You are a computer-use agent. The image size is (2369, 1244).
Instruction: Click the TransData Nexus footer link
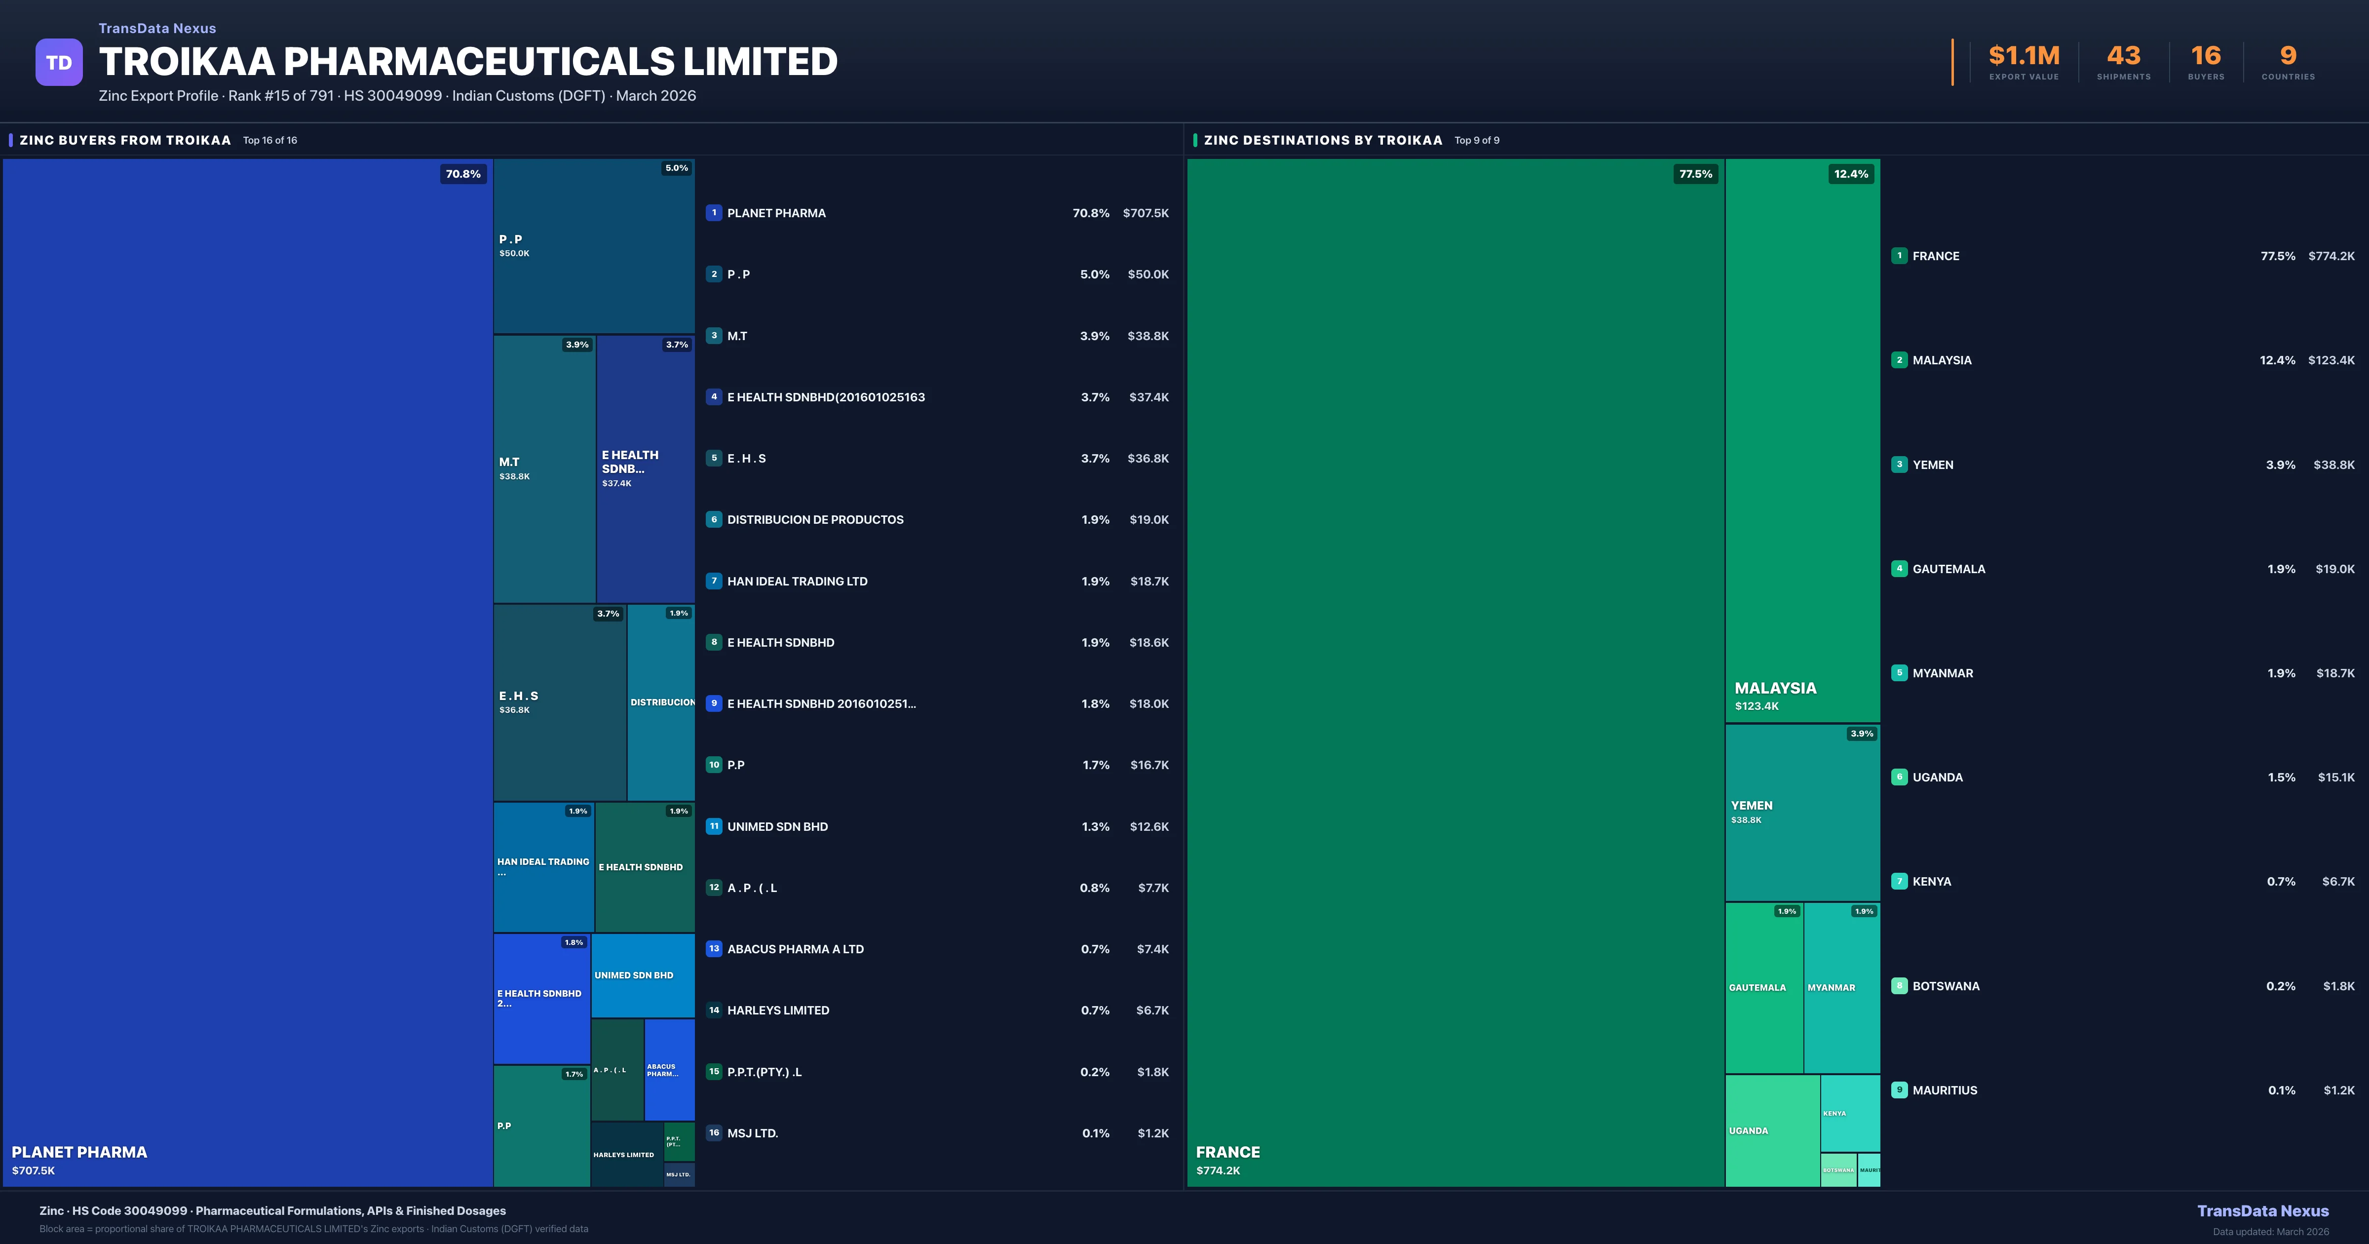(x=2262, y=1211)
